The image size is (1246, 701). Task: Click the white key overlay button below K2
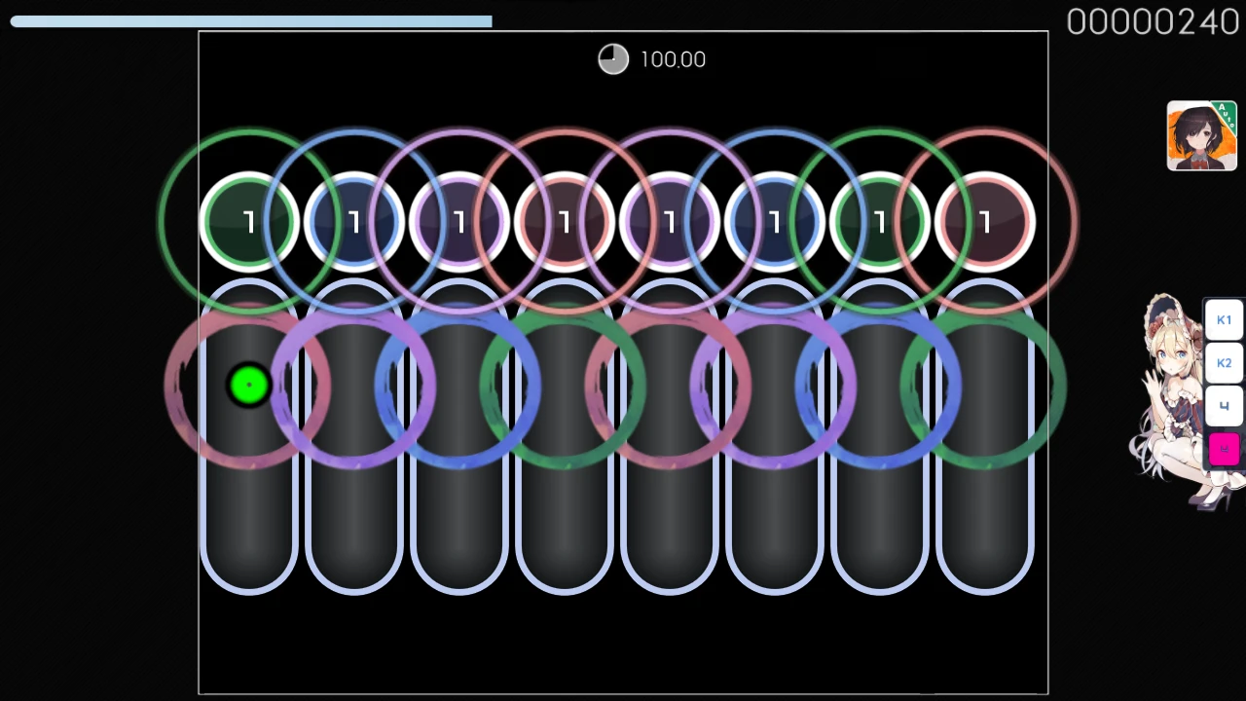pyautogui.click(x=1224, y=406)
